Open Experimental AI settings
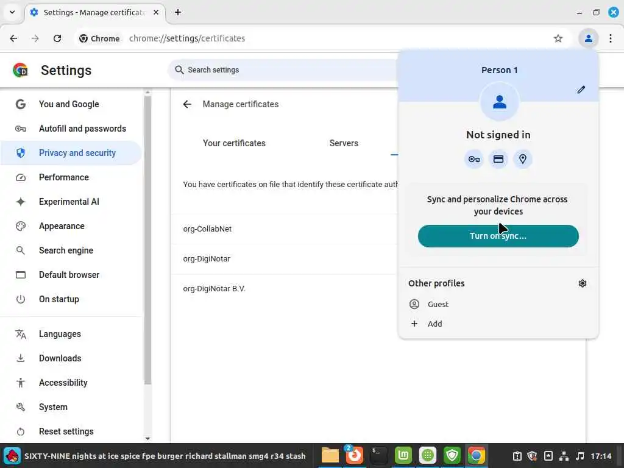 pos(71,202)
